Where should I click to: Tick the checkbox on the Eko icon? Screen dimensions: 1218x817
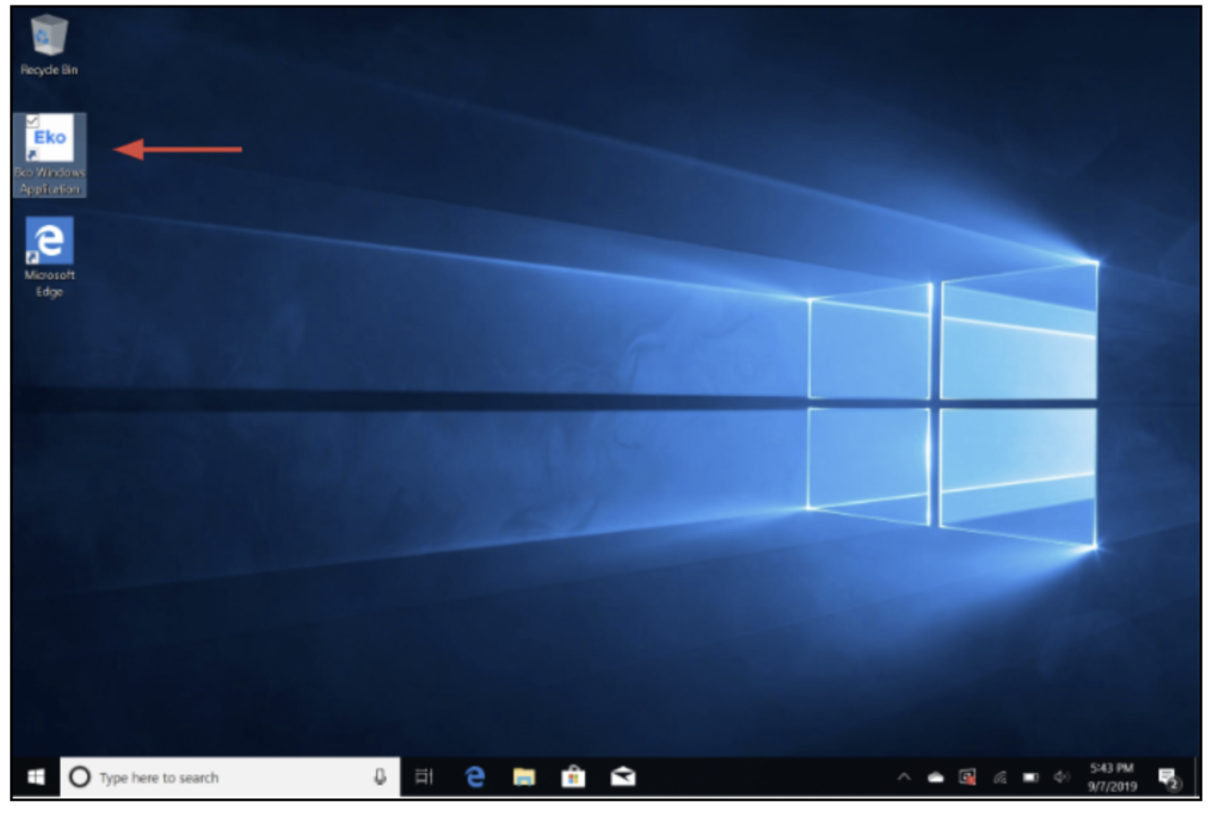33,121
